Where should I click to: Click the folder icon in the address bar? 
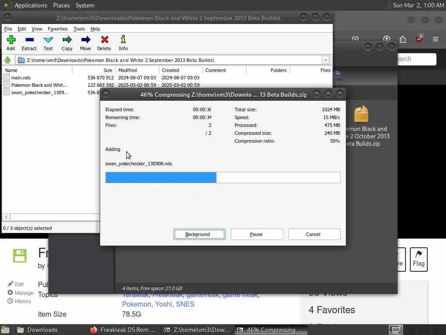21,60
